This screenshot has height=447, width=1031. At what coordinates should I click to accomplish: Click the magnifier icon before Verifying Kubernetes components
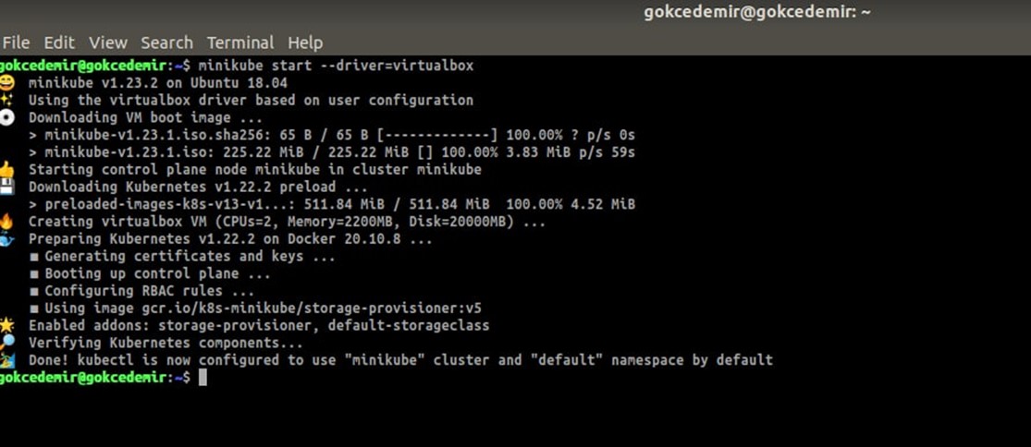(x=6, y=342)
